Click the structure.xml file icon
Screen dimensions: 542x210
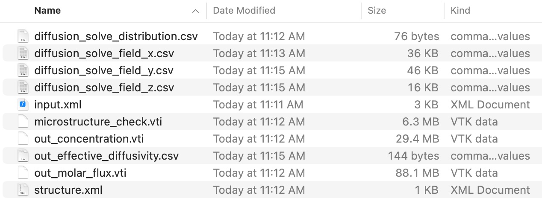click(x=23, y=190)
